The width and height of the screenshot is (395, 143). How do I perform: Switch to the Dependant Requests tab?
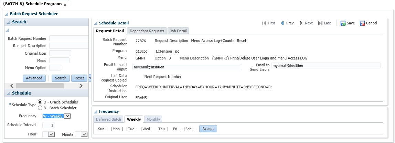click(x=147, y=31)
